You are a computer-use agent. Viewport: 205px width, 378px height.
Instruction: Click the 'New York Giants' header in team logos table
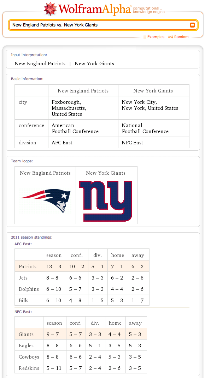106,173
